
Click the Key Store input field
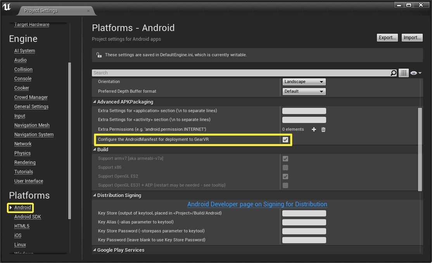[x=304, y=213]
